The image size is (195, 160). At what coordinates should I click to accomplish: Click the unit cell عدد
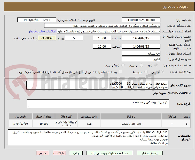89,123
